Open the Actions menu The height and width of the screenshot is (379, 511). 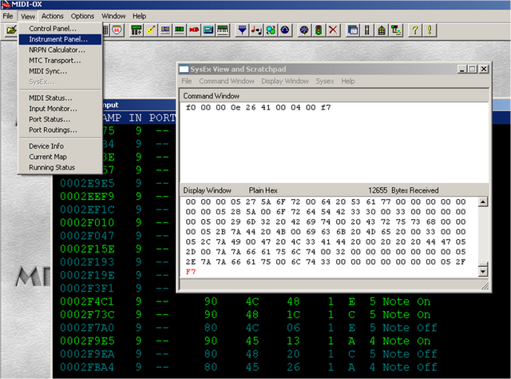pyautogui.click(x=52, y=16)
